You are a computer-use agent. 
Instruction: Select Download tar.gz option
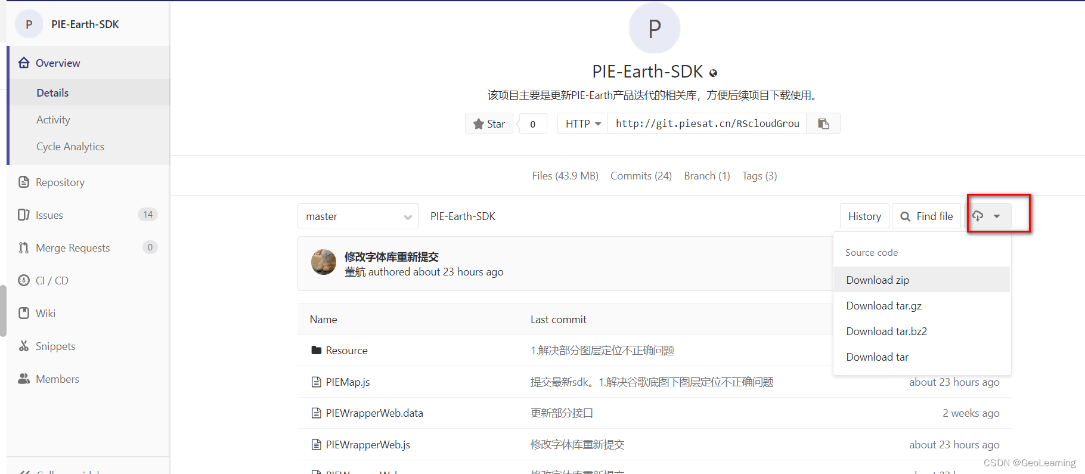[922, 305]
